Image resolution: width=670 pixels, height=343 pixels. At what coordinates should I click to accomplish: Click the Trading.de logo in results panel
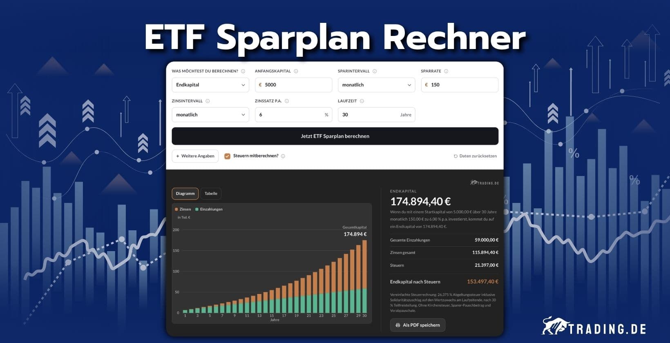pos(485,183)
